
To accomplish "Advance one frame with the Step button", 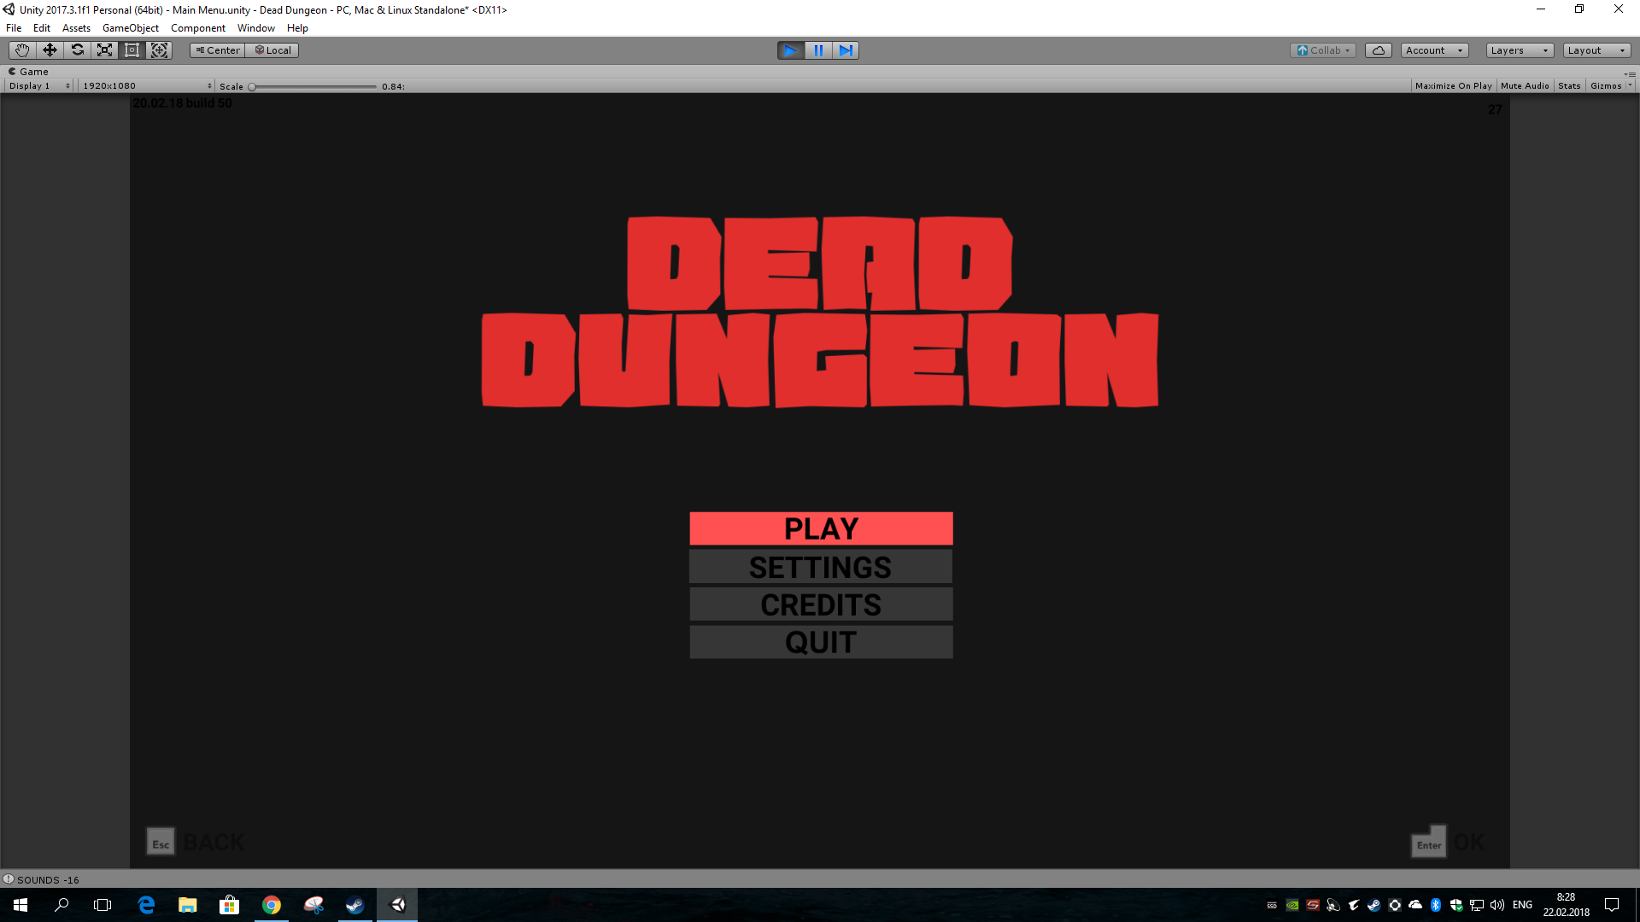I will [x=846, y=50].
